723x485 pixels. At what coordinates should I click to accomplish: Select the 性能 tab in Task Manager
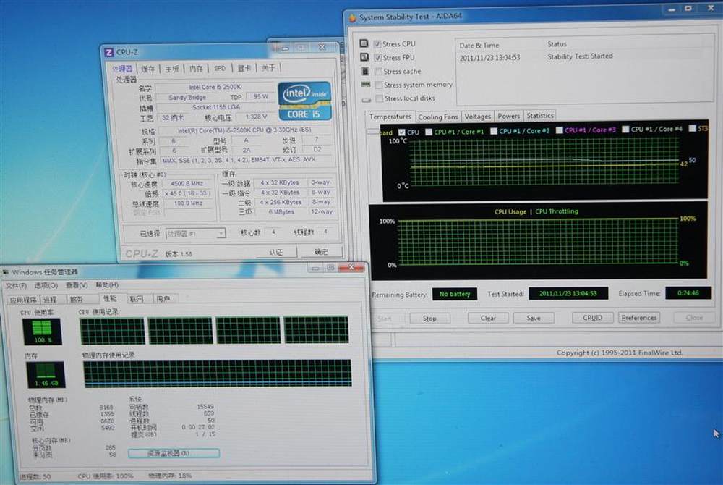coord(110,298)
